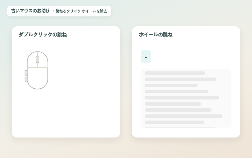Click the mouse scroll wheel in illustration
252x158 pixels.
click(38, 59)
